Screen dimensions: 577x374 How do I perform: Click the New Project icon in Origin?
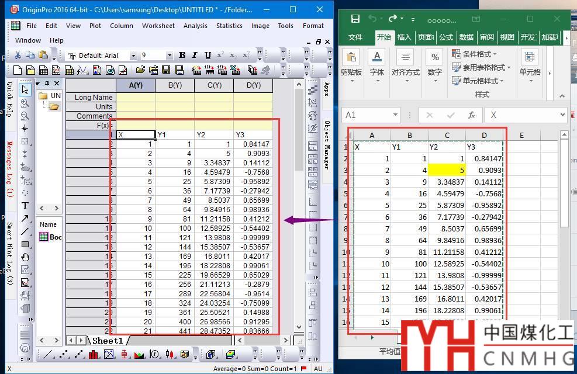[x=18, y=71]
